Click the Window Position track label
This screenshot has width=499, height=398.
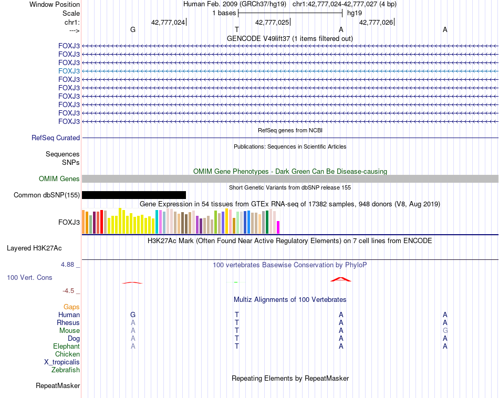click(x=55, y=4)
